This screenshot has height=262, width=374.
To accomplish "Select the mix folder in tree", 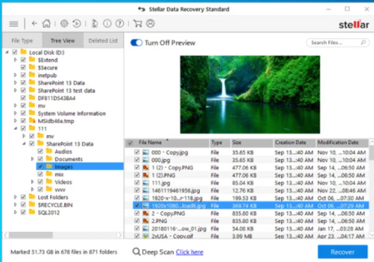I will pyautogui.click(x=59, y=174).
